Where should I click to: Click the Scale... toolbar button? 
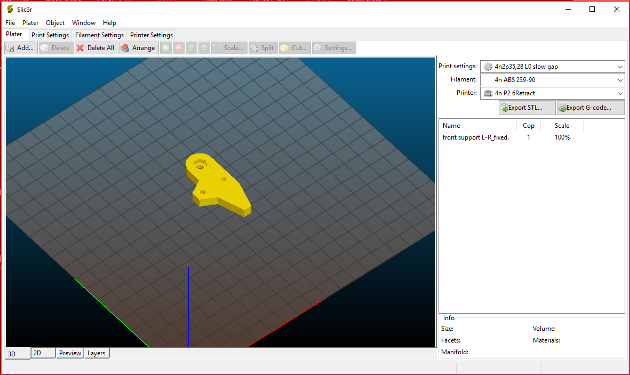click(228, 48)
